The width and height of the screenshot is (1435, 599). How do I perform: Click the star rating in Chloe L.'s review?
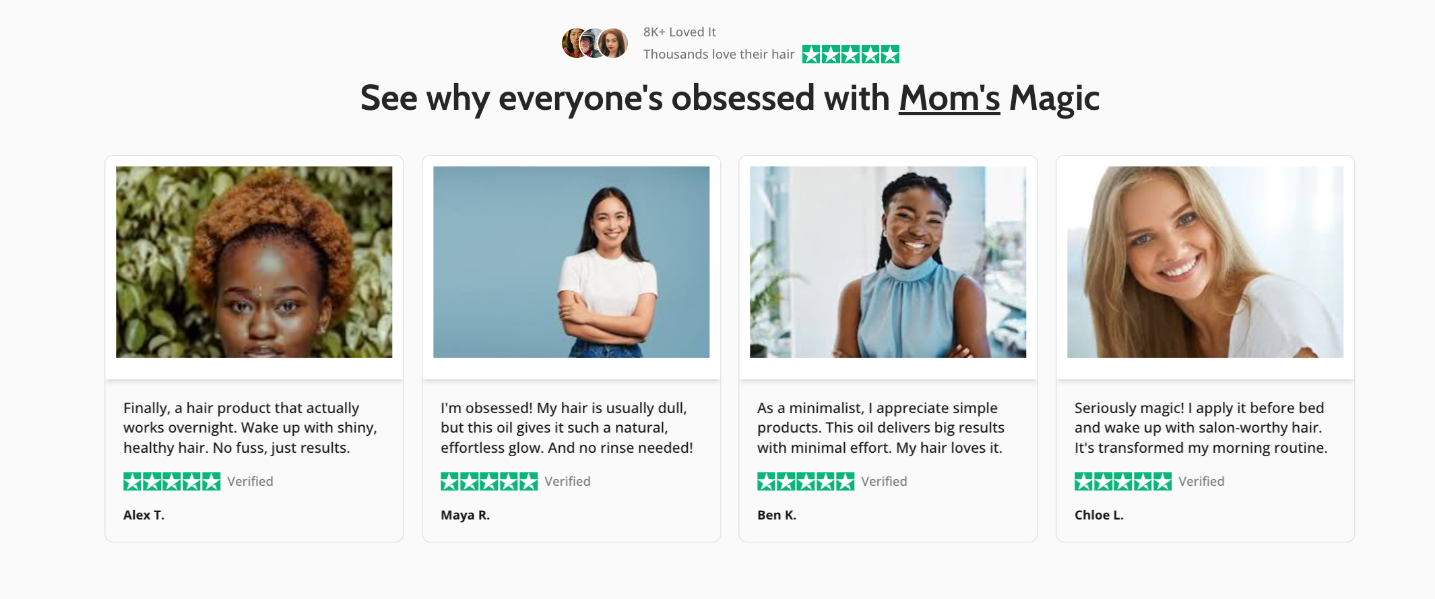pyautogui.click(x=1123, y=481)
